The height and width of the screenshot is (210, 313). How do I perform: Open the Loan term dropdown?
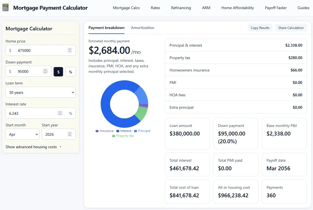click(x=40, y=92)
